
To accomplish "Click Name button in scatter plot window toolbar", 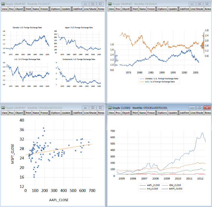I will pos(36,113).
